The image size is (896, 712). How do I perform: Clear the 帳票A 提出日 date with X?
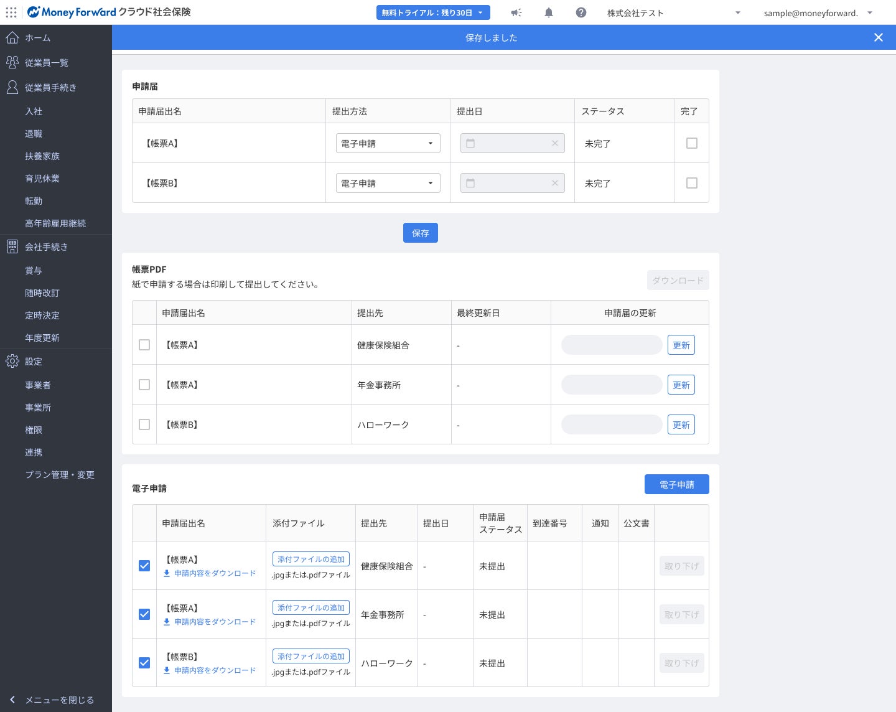pos(555,143)
